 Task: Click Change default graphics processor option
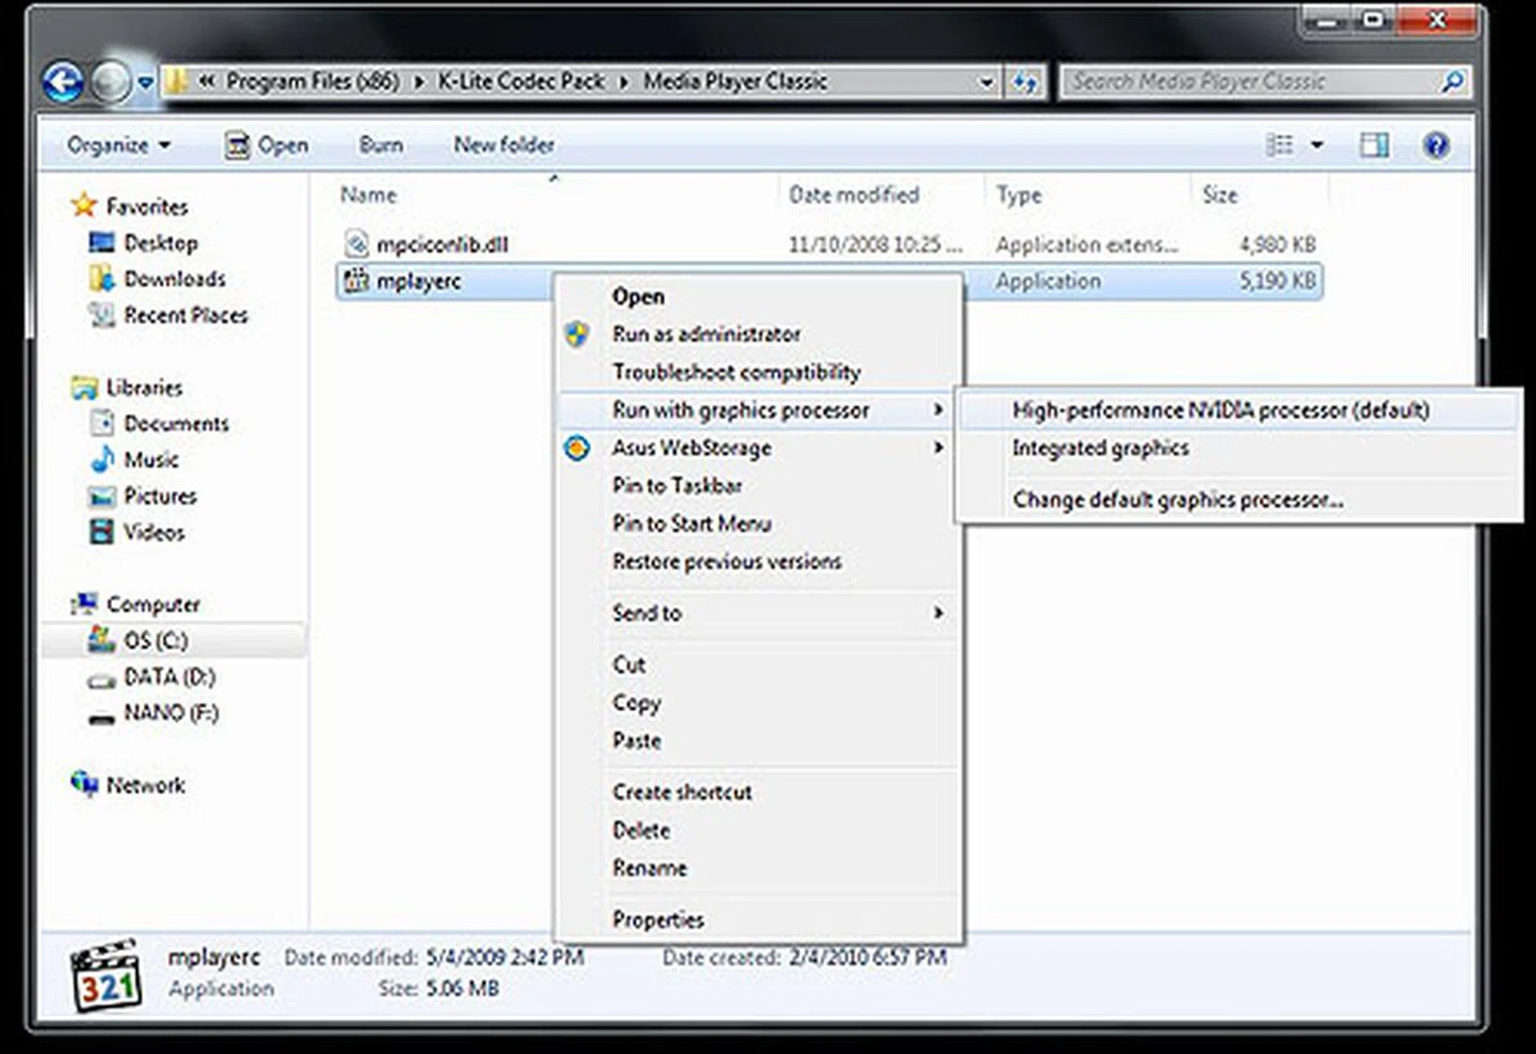[x=1177, y=500]
